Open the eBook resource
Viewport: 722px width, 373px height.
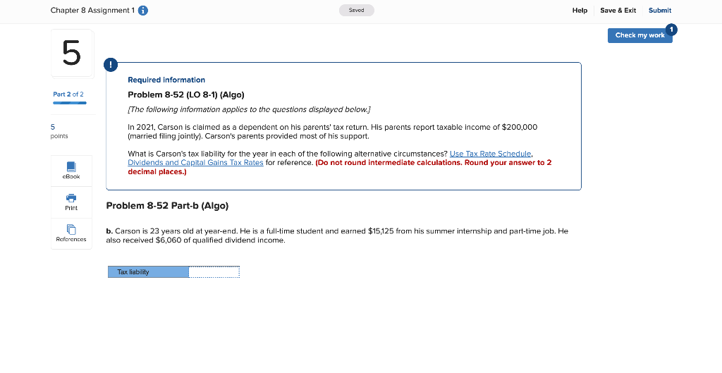click(71, 171)
